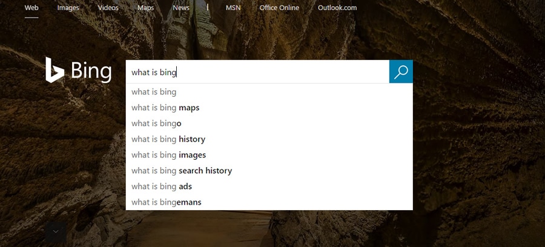Click the Bing logo

coord(79,71)
